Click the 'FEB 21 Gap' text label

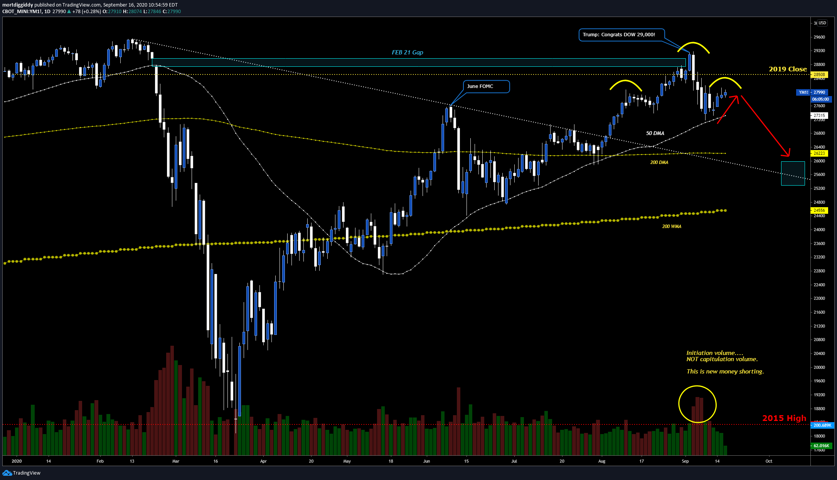click(x=407, y=52)
